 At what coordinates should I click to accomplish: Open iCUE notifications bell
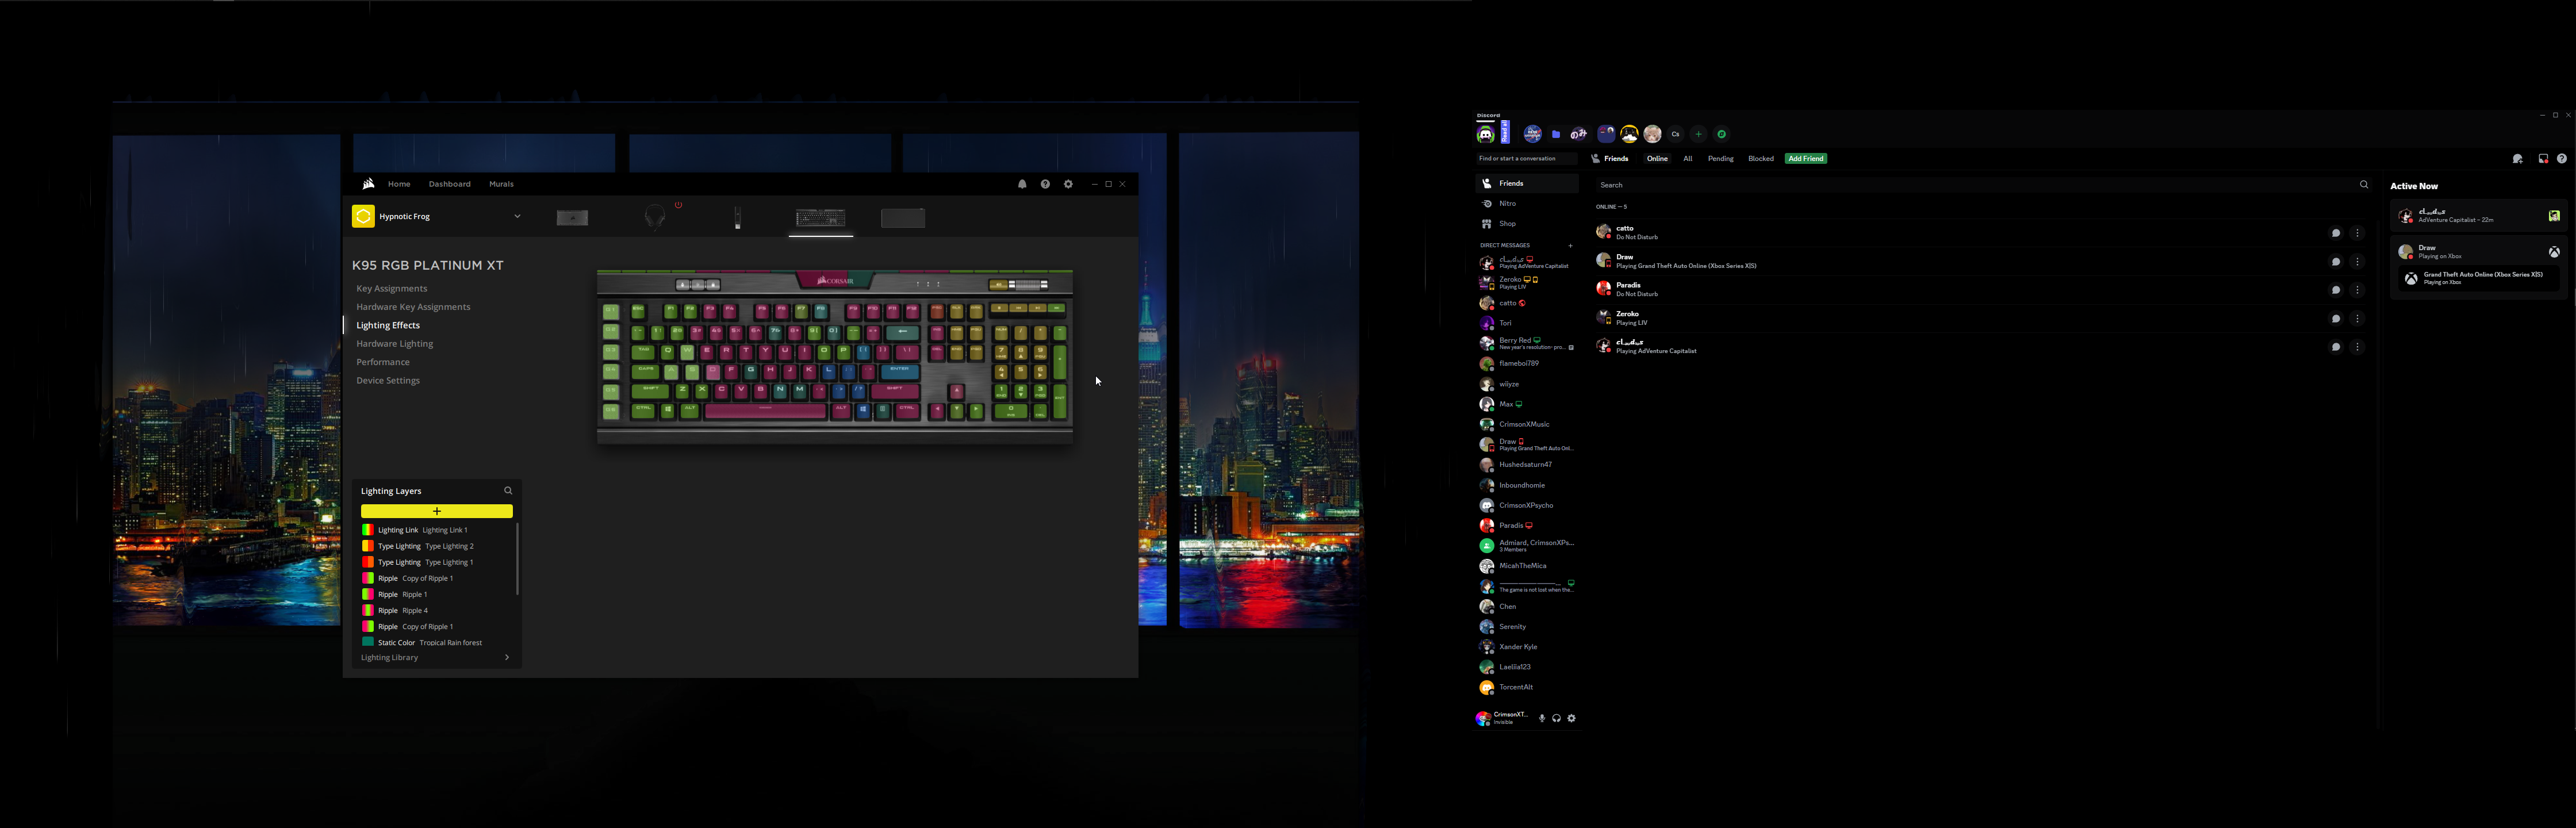(1022, 184)
